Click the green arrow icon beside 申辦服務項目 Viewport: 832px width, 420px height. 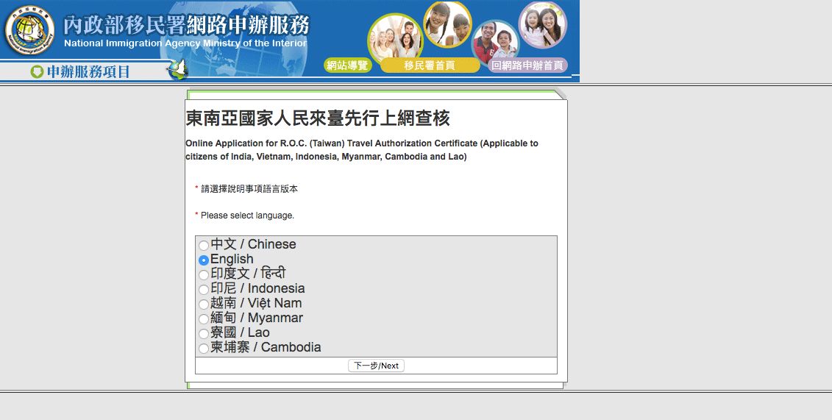click(x=37, y=71)
